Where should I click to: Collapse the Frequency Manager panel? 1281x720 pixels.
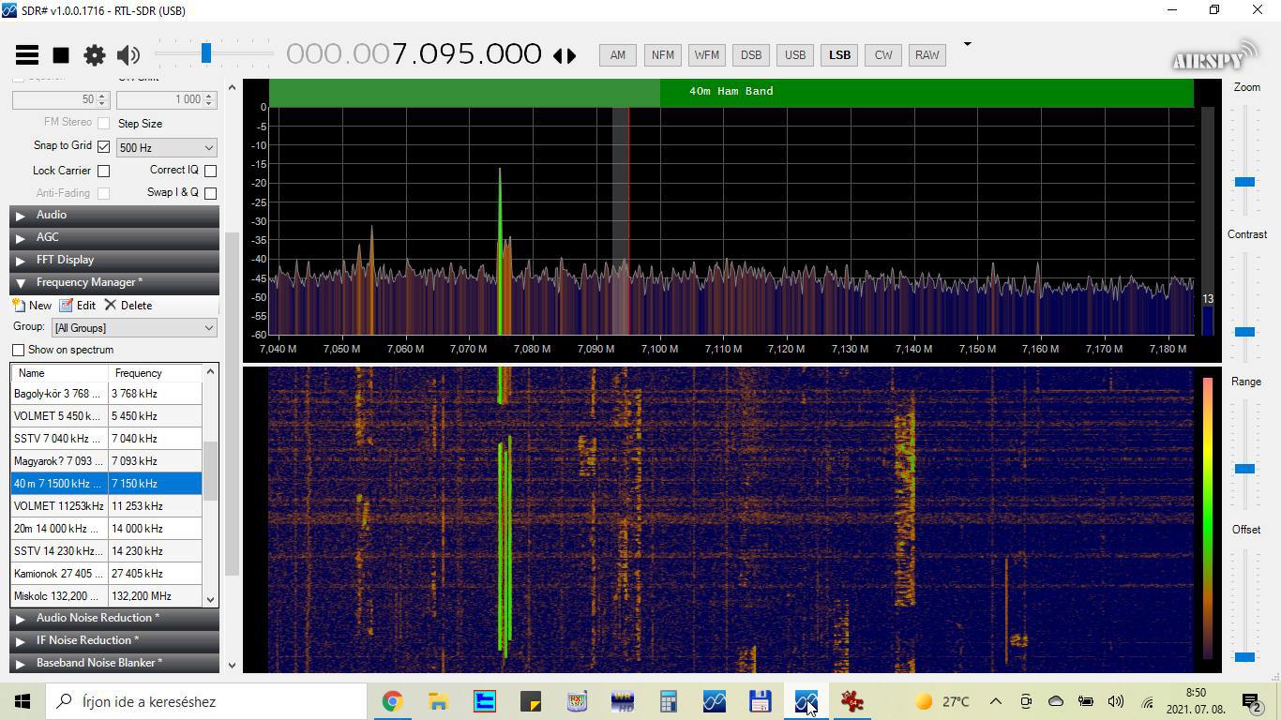tap(114, 282)
